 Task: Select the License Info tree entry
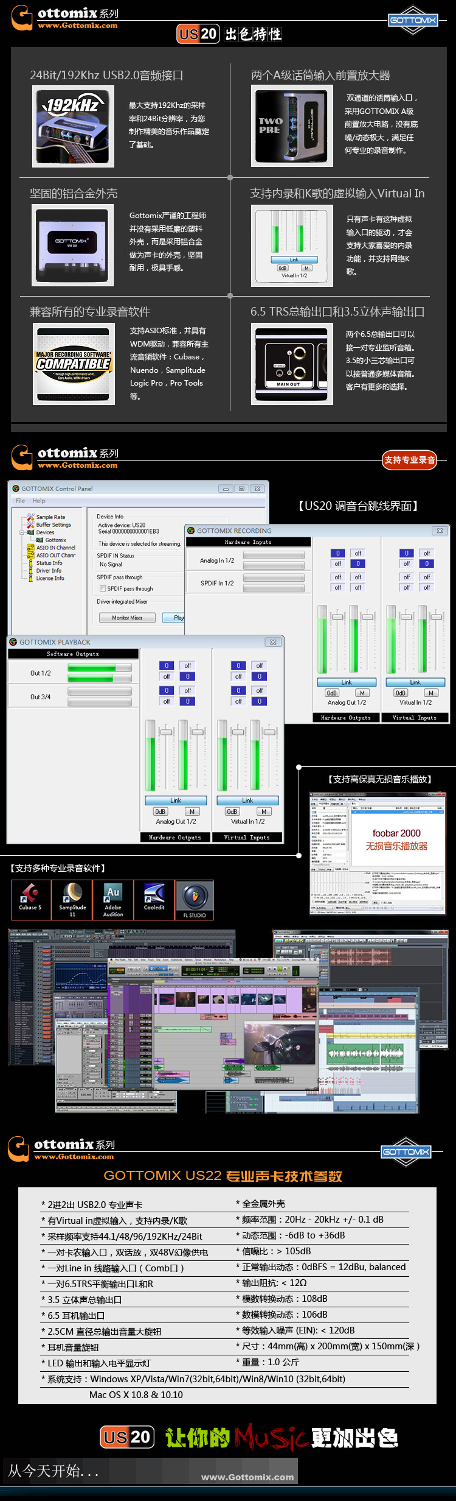pos(50,578)
